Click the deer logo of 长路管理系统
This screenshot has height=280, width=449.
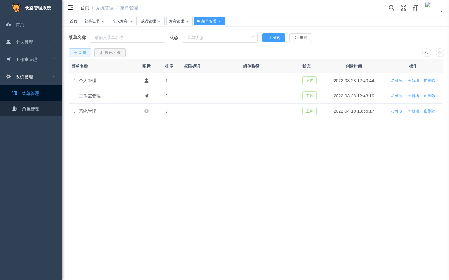pos(16,8)
